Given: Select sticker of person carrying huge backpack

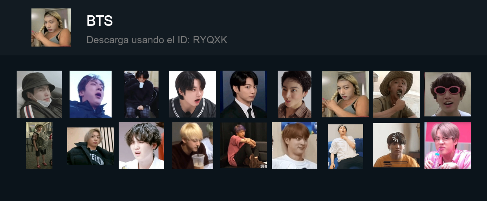Looking at the screenshot, I should click(39, 145).
